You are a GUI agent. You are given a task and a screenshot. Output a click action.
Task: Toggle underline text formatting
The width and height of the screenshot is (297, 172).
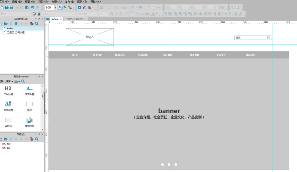coord(121,14)
